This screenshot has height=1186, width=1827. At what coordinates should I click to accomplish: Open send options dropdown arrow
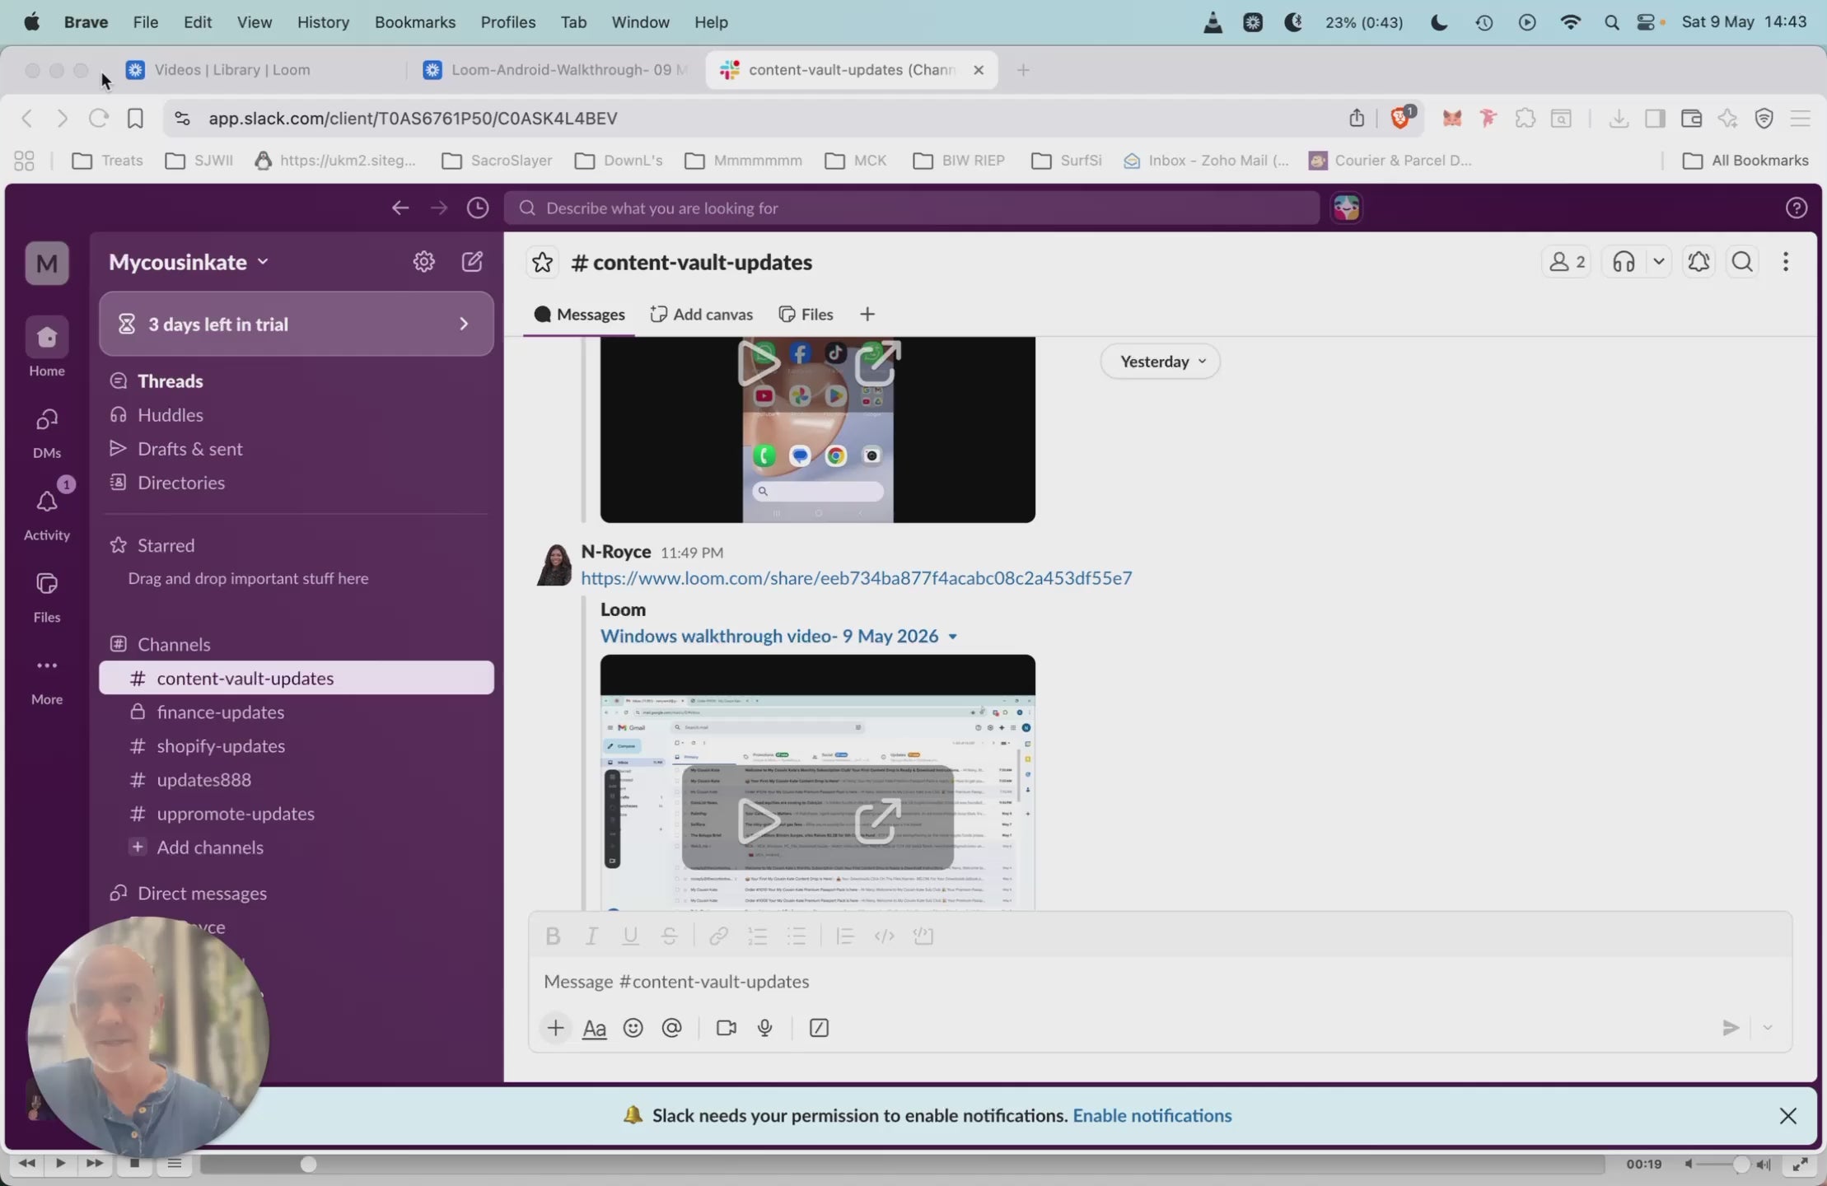point(1767,1028)
